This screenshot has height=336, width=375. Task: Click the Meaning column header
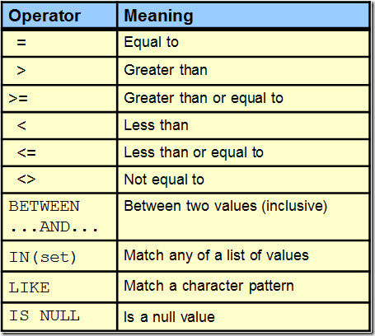158,16
